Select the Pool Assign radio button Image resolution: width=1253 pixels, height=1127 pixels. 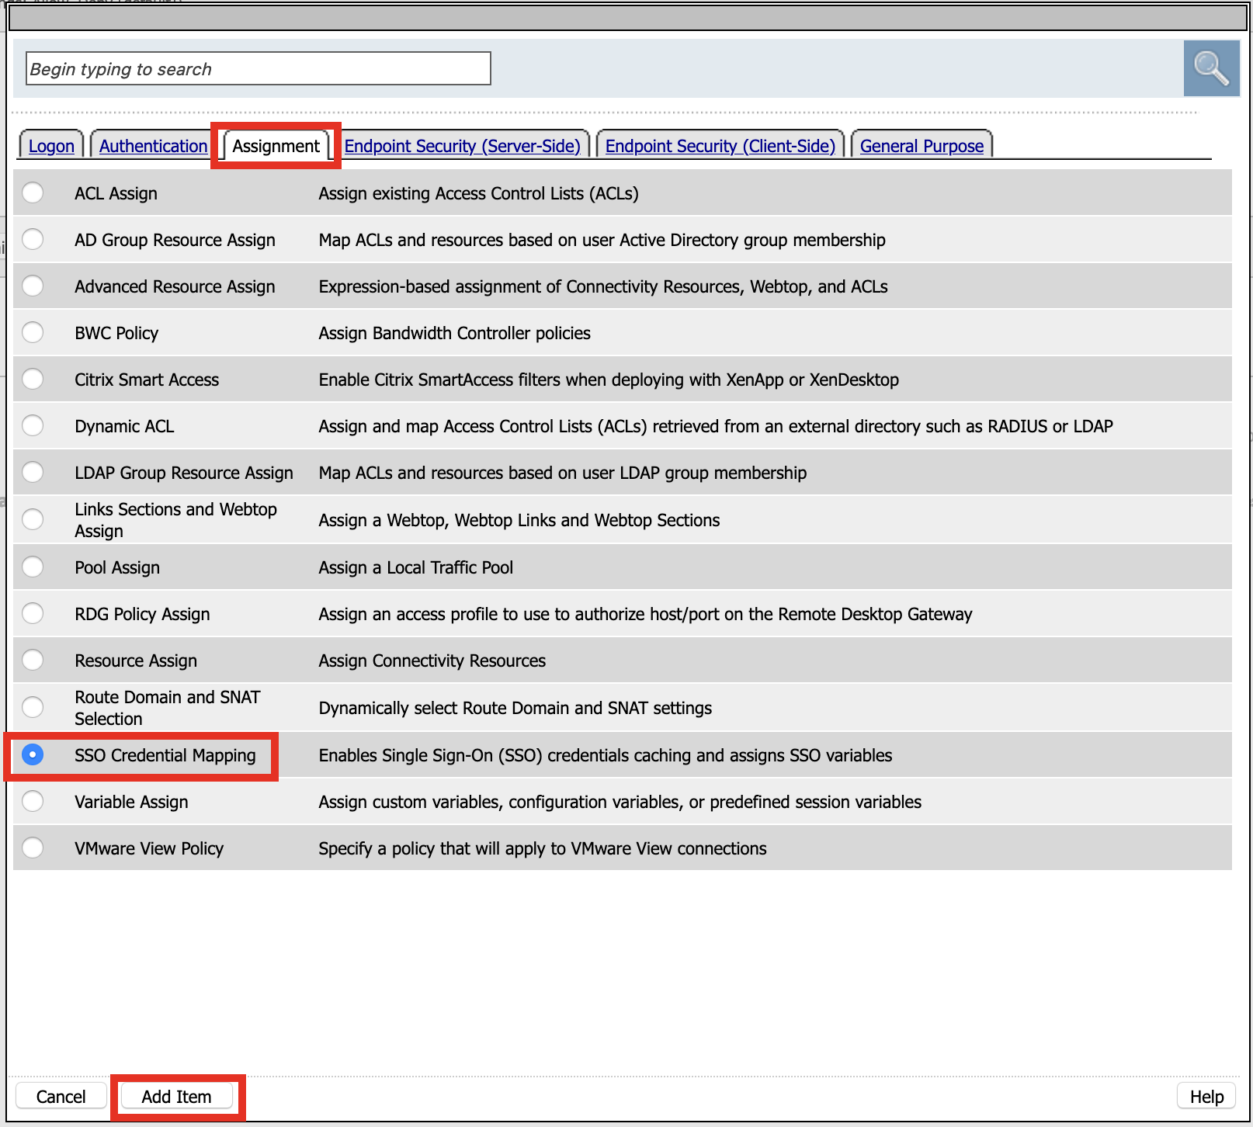tap(33, 567)
